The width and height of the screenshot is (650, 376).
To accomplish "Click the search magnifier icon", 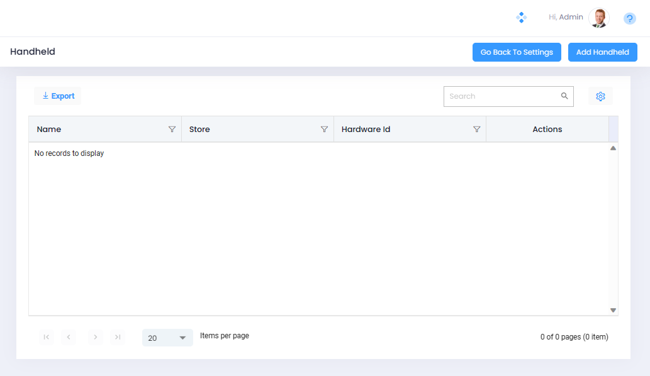I will click(564, 96).
